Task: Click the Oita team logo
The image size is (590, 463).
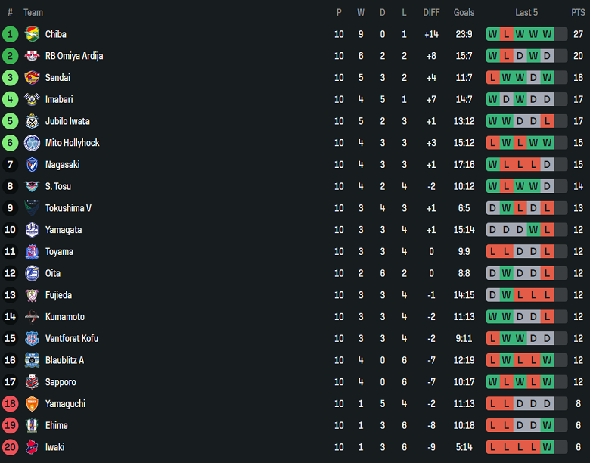Action: pos(32,273)
